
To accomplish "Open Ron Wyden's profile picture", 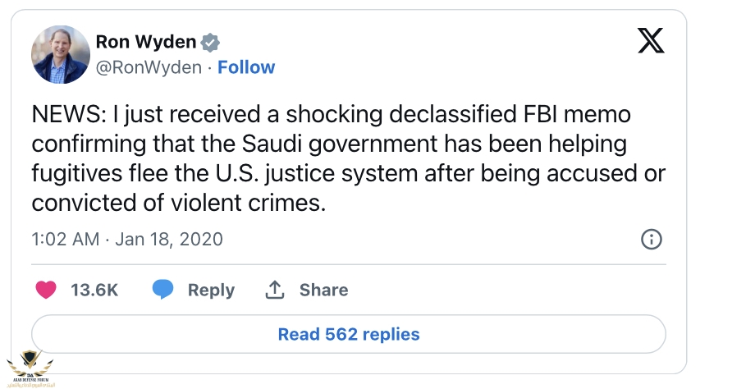I will point(60,54).
